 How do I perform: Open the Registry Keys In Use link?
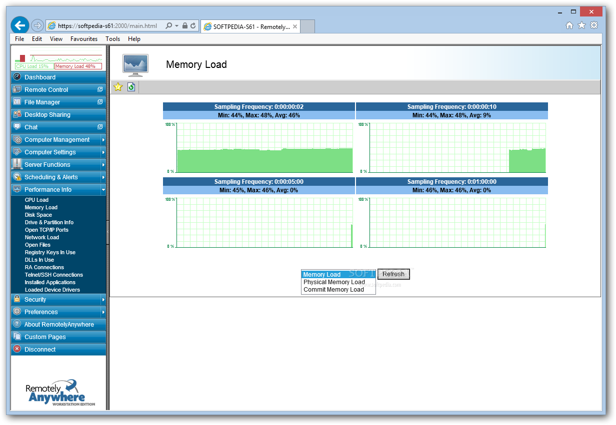(50, 252)
